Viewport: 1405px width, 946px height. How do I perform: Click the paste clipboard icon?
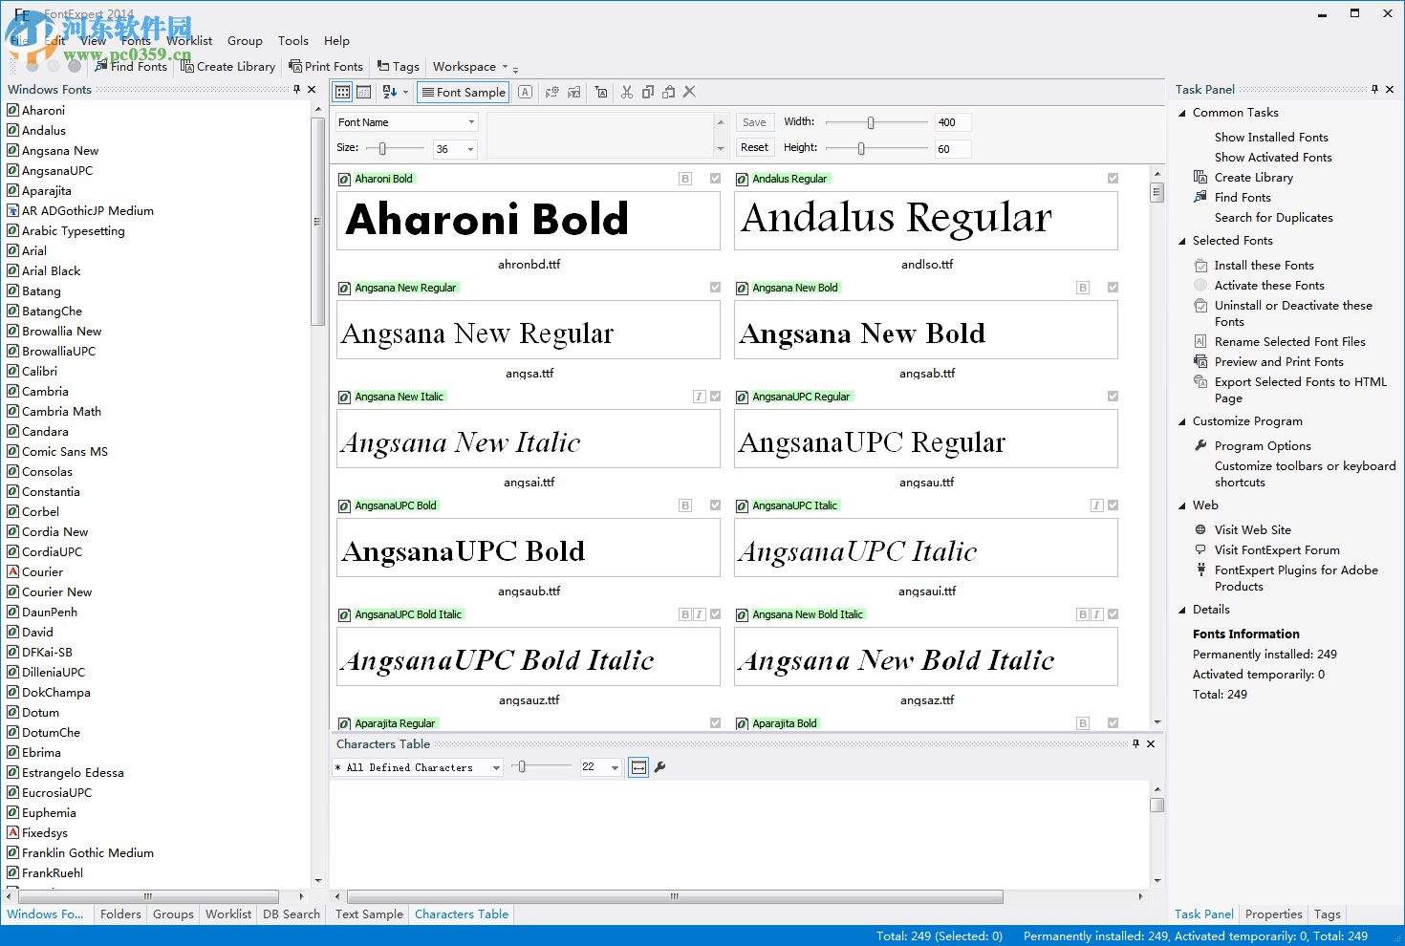pyautogui.click(x=669, y=92)
